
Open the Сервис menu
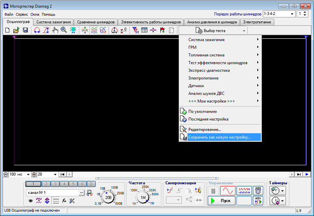click(22, 15)
